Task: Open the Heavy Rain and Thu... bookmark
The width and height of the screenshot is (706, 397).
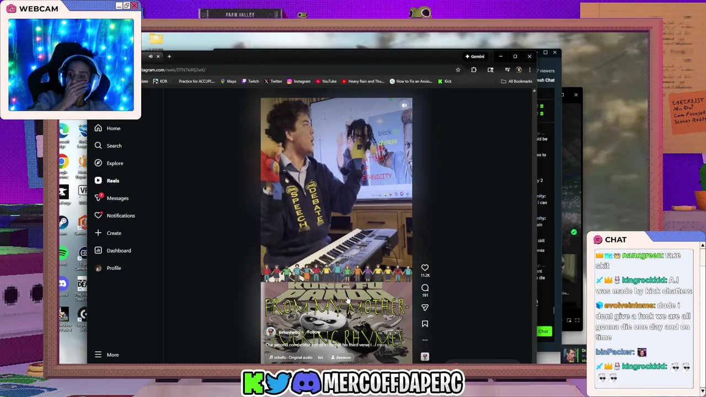Action: [363, 81]
